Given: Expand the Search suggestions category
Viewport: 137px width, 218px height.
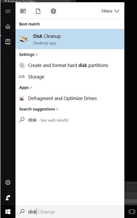Looking at the screenshot, I should [39, 109].
